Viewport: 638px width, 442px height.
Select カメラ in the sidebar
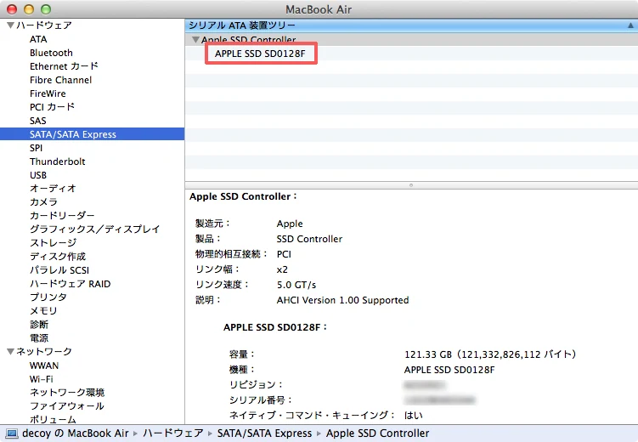pos(43,202)
